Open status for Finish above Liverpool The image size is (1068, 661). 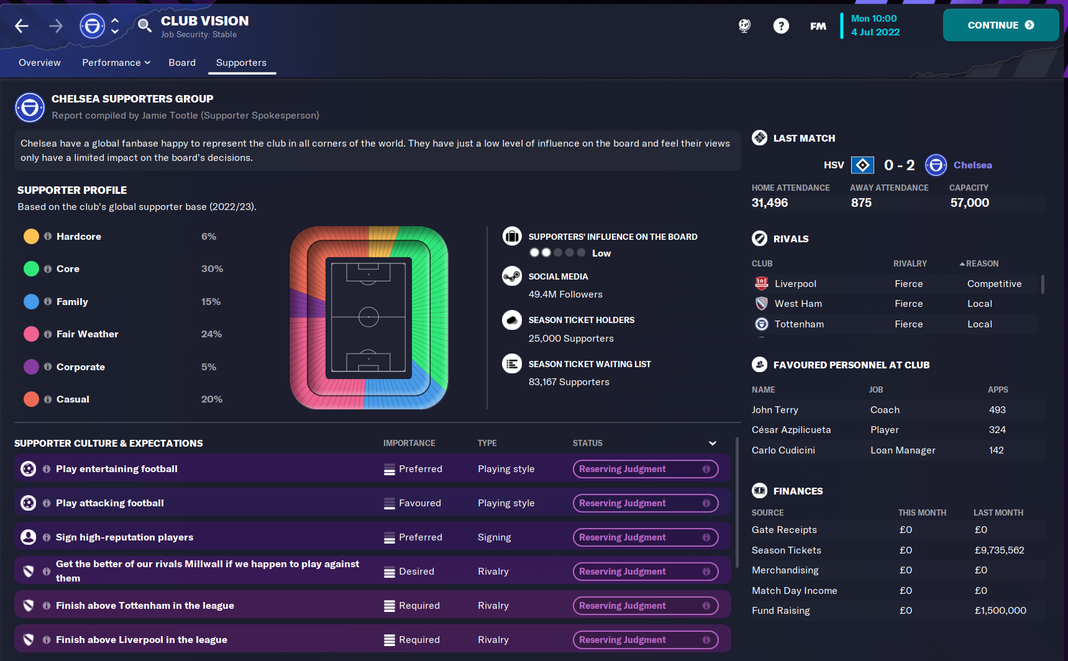pos(646,640)
